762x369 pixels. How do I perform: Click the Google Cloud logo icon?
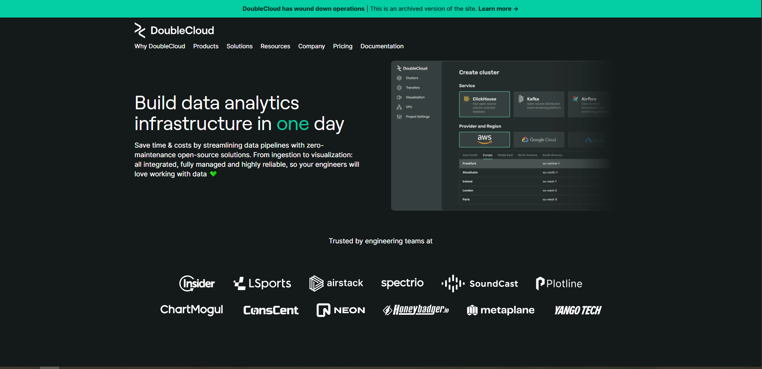click(x=525, y=140)
